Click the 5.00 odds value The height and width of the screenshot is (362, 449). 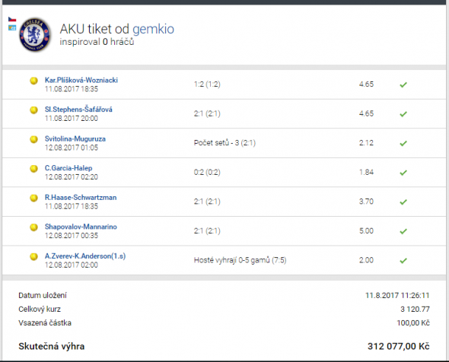(366, 230)
